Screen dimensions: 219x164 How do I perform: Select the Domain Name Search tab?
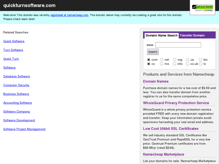(161, 36)
